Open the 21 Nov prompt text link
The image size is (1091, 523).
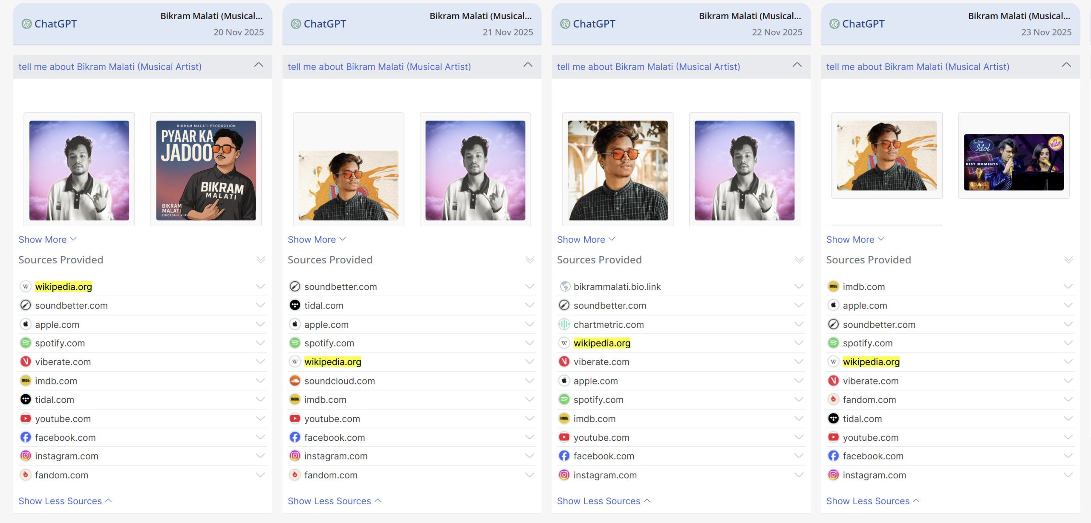(379, 67)
